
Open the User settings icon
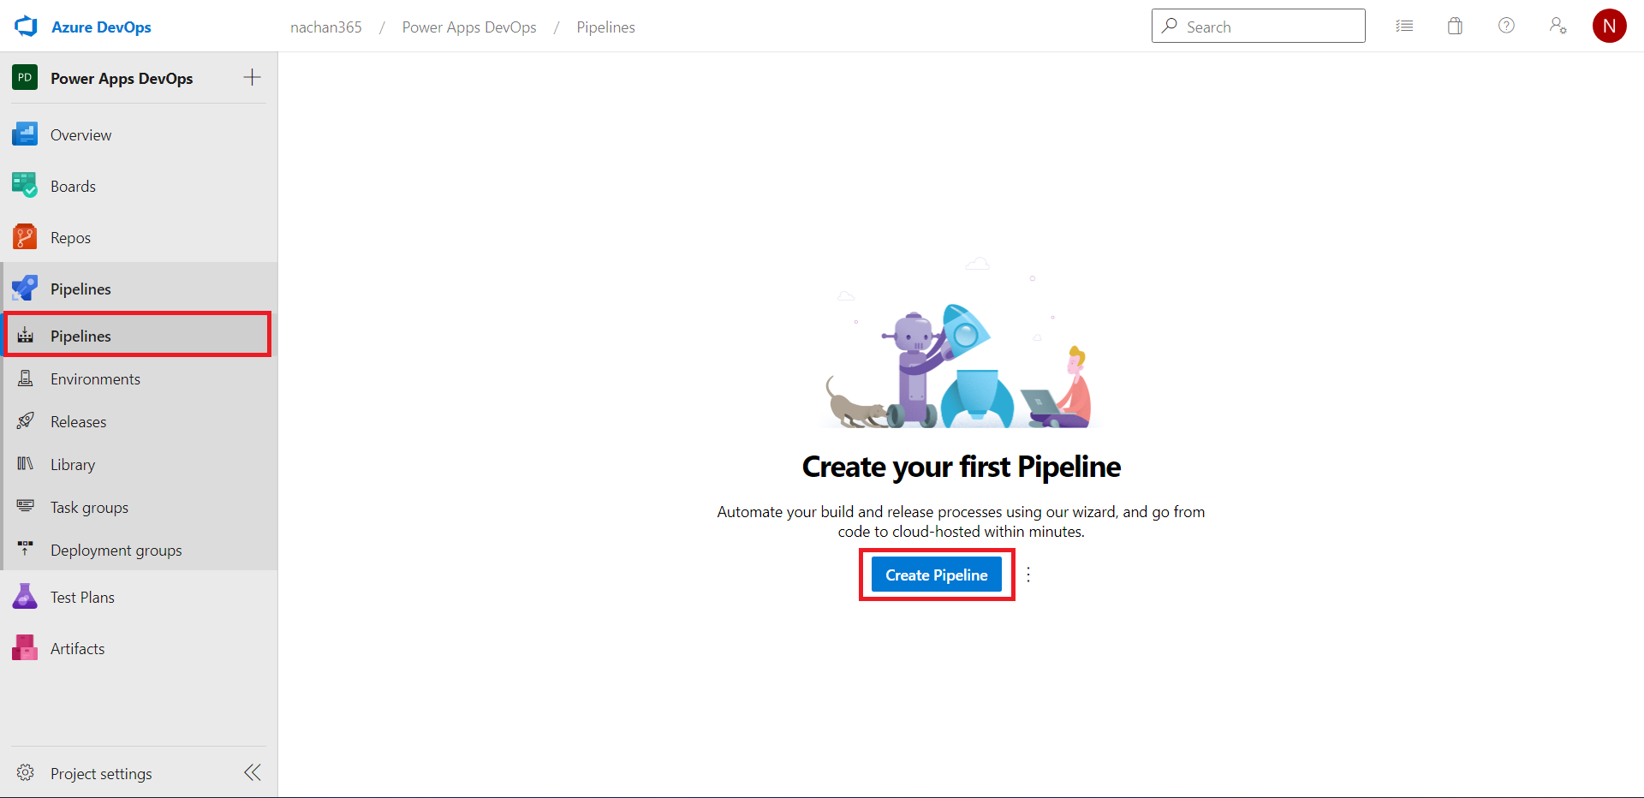[x=1558, y=27]
